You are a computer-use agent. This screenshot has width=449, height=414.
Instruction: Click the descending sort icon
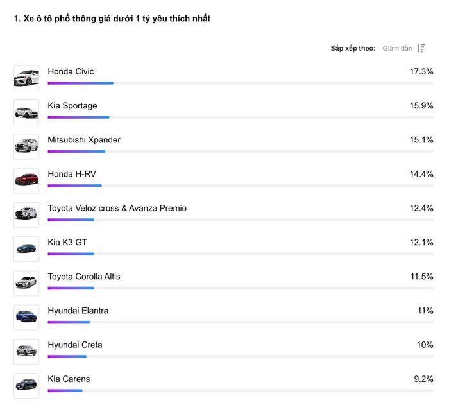click(421, 48)
